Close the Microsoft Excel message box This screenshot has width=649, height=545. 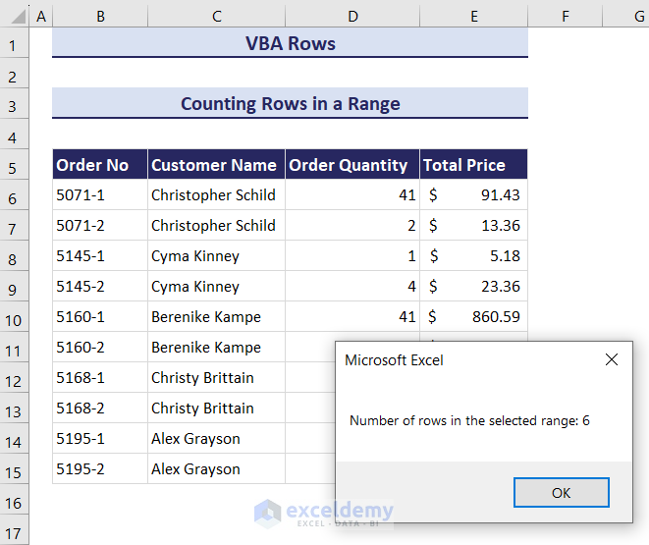tap(612, 360)
